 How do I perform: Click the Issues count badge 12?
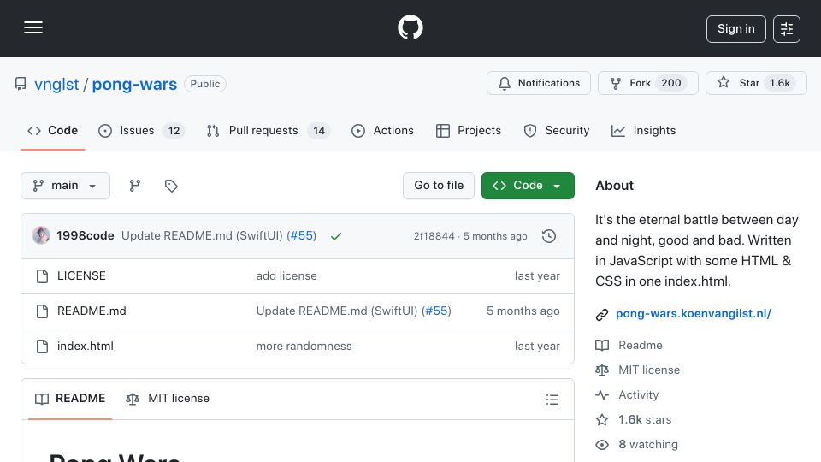coord(174,131)
